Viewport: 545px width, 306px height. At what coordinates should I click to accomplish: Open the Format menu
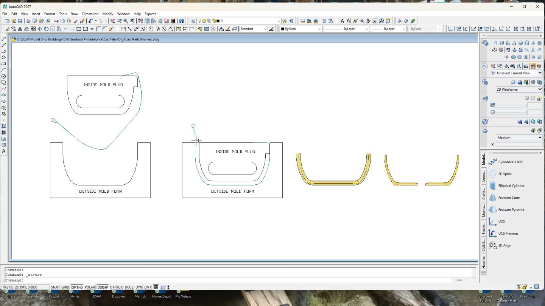click(x=50, y=14)
